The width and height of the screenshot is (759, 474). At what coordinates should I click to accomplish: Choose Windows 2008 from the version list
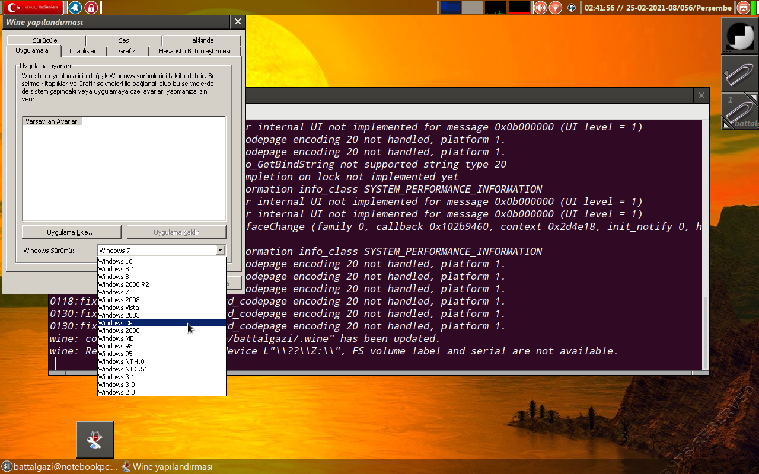click(161, 300)
